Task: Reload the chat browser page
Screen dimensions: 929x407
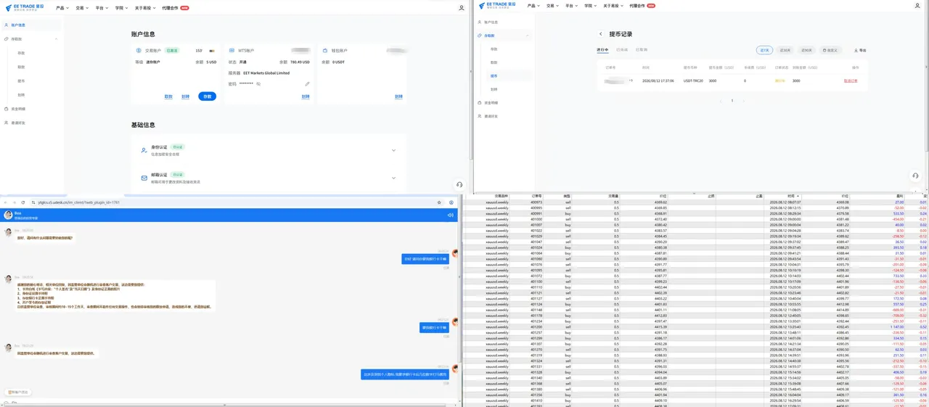Action: tap(22, 202)
